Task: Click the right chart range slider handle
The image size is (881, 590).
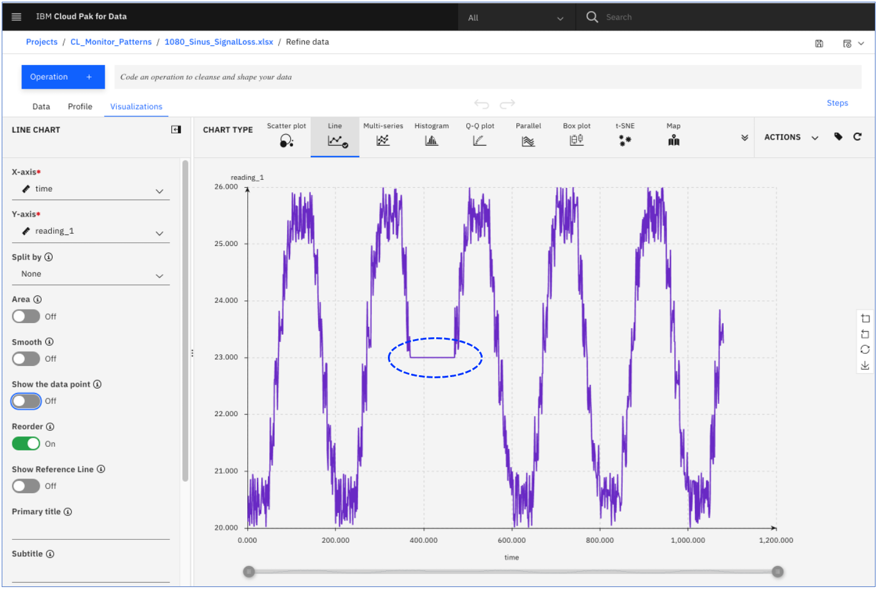Action: click(x=778, y=572)
